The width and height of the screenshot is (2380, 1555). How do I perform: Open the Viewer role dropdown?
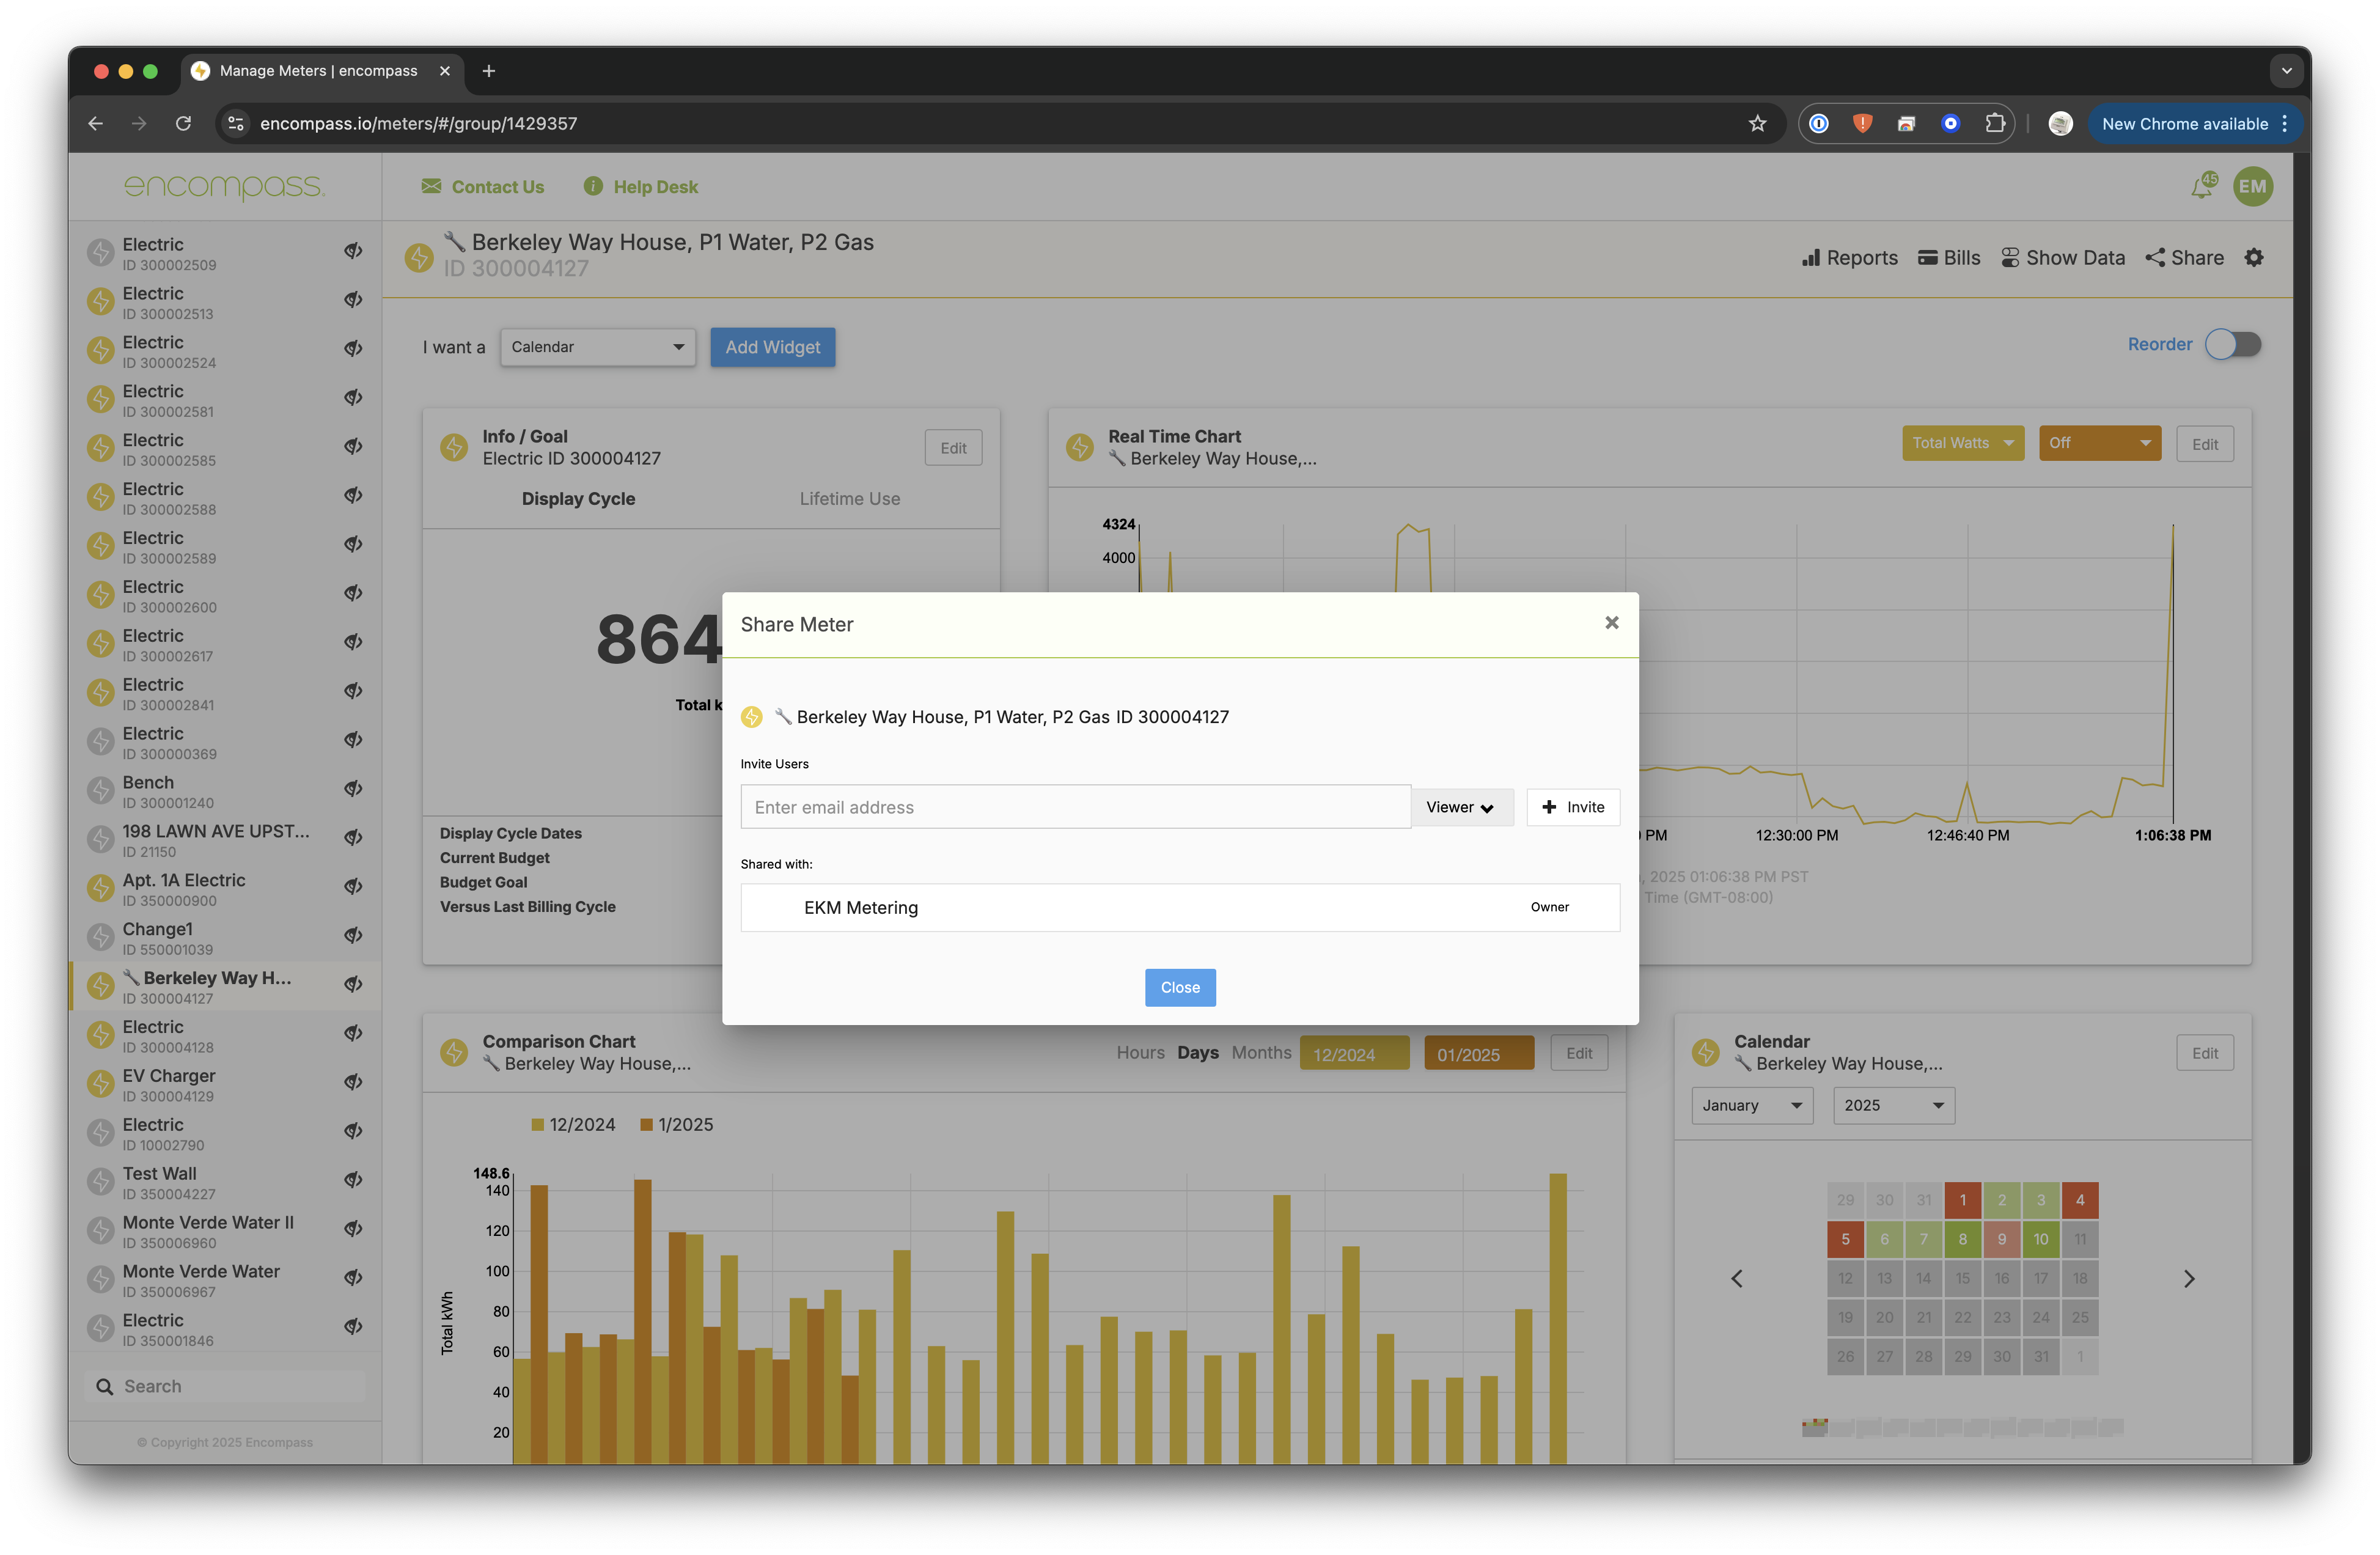pos(1460,807)
